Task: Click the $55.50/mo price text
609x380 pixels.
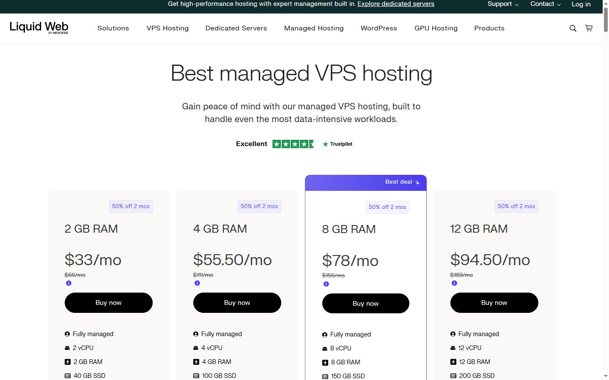Action: 233,260
